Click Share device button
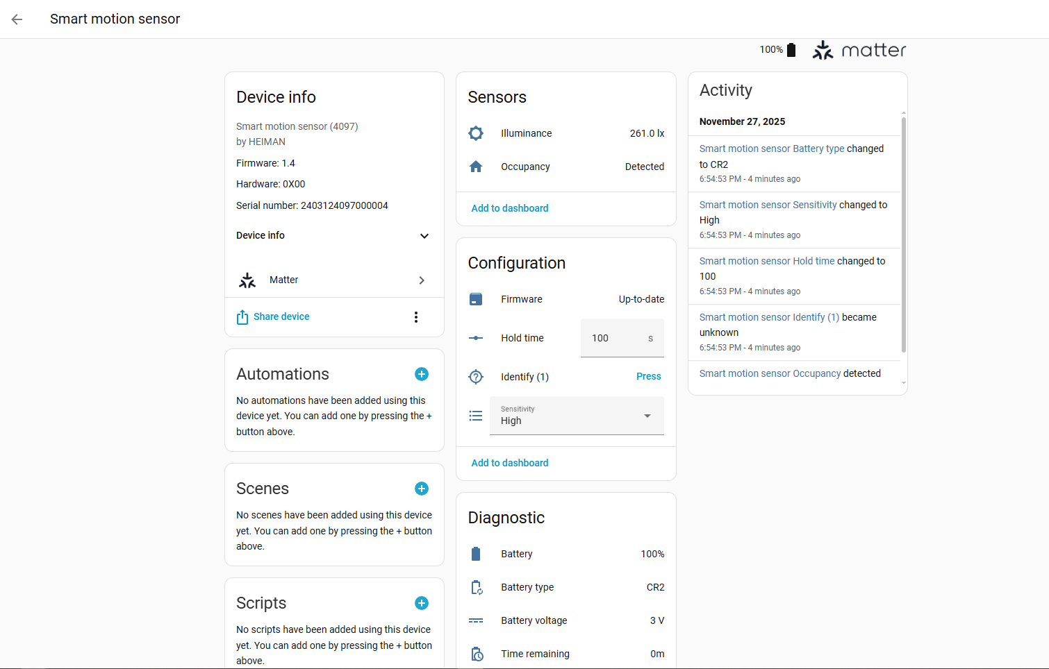 [x=274, y=317]
